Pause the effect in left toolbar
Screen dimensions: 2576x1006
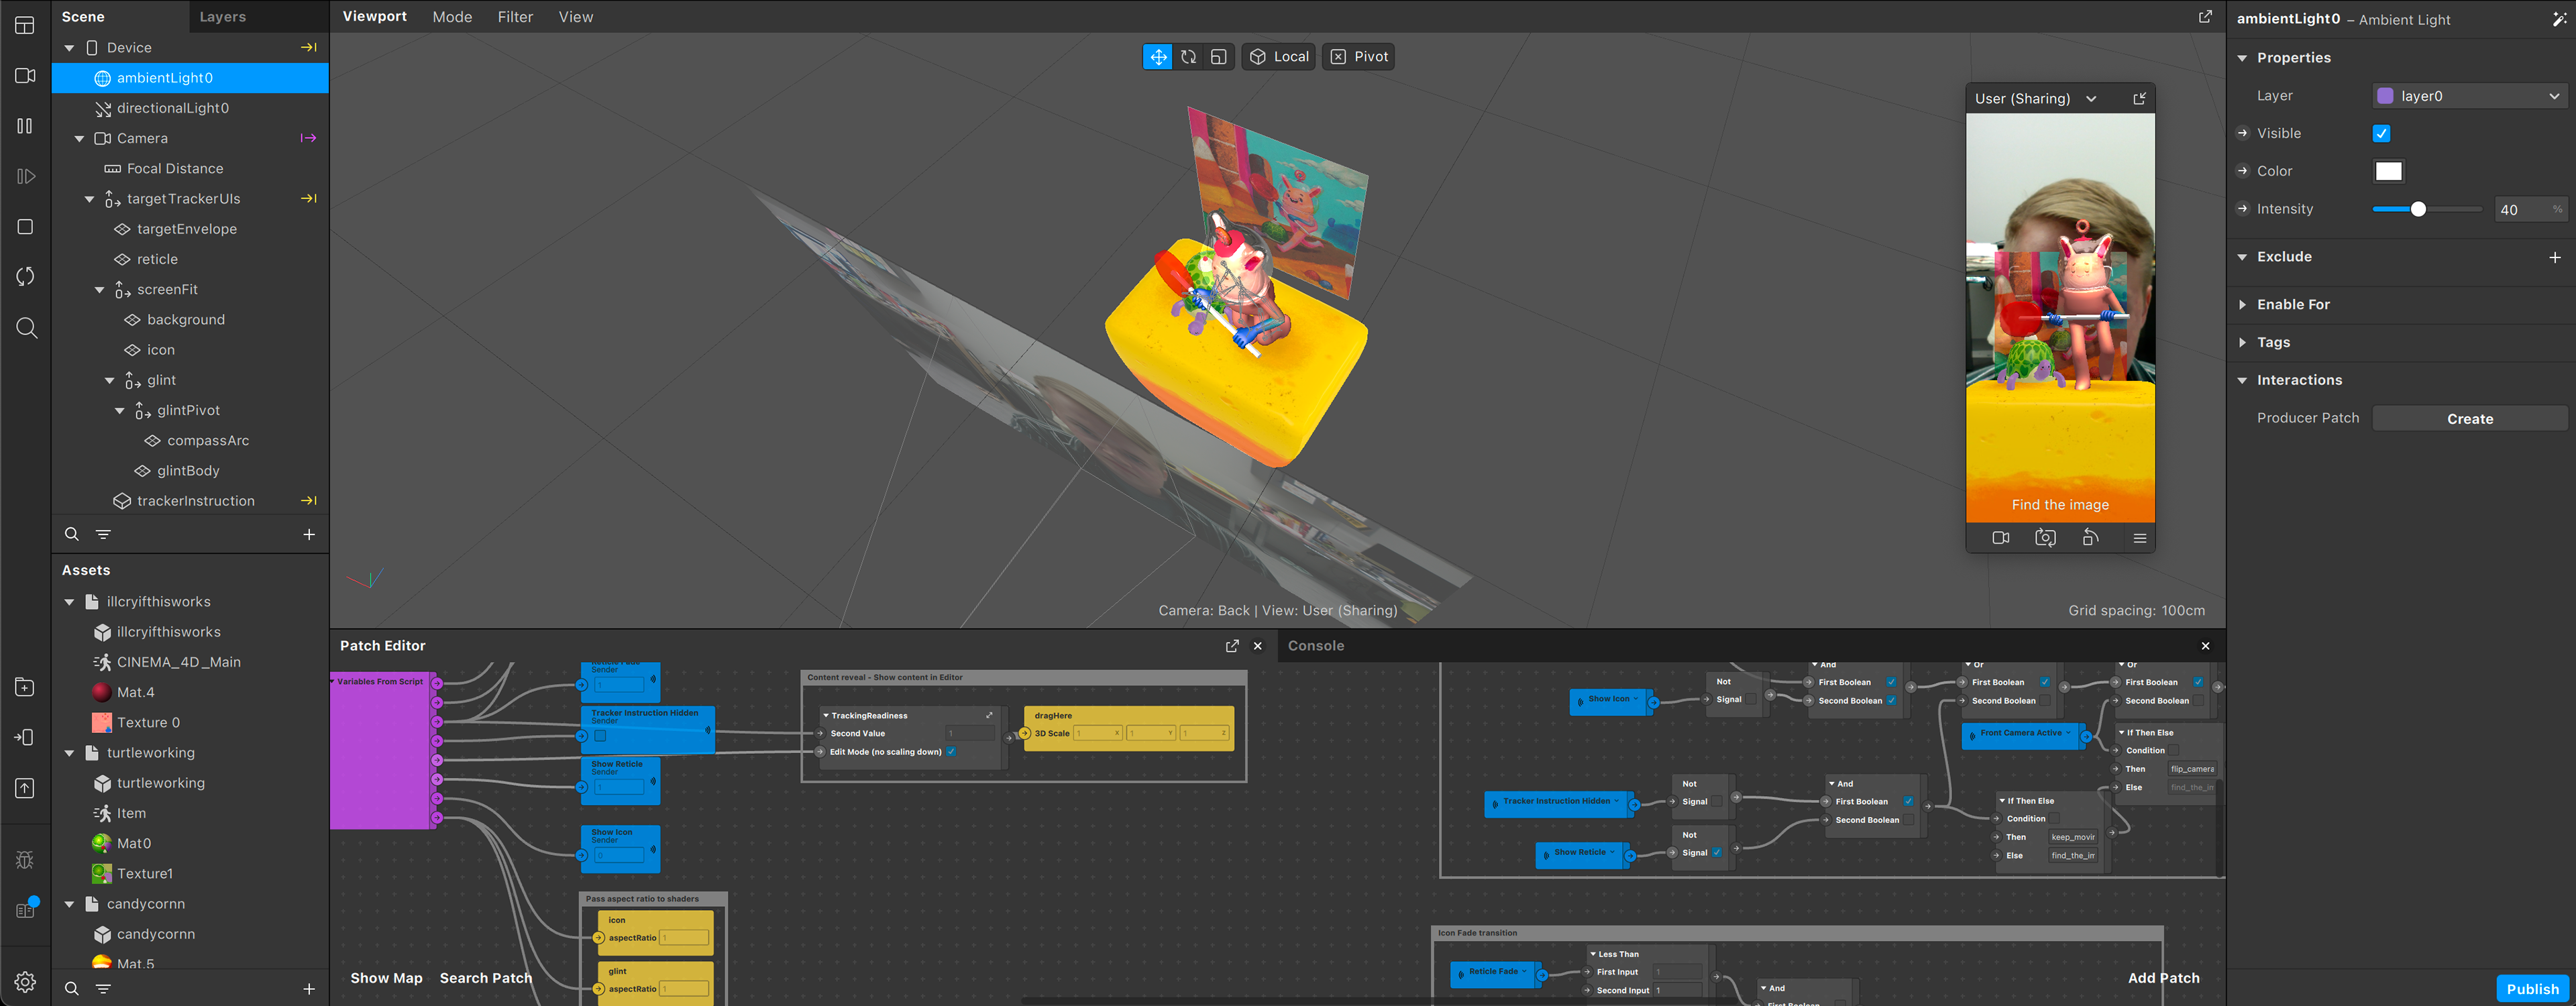click(x=25, y=126)
